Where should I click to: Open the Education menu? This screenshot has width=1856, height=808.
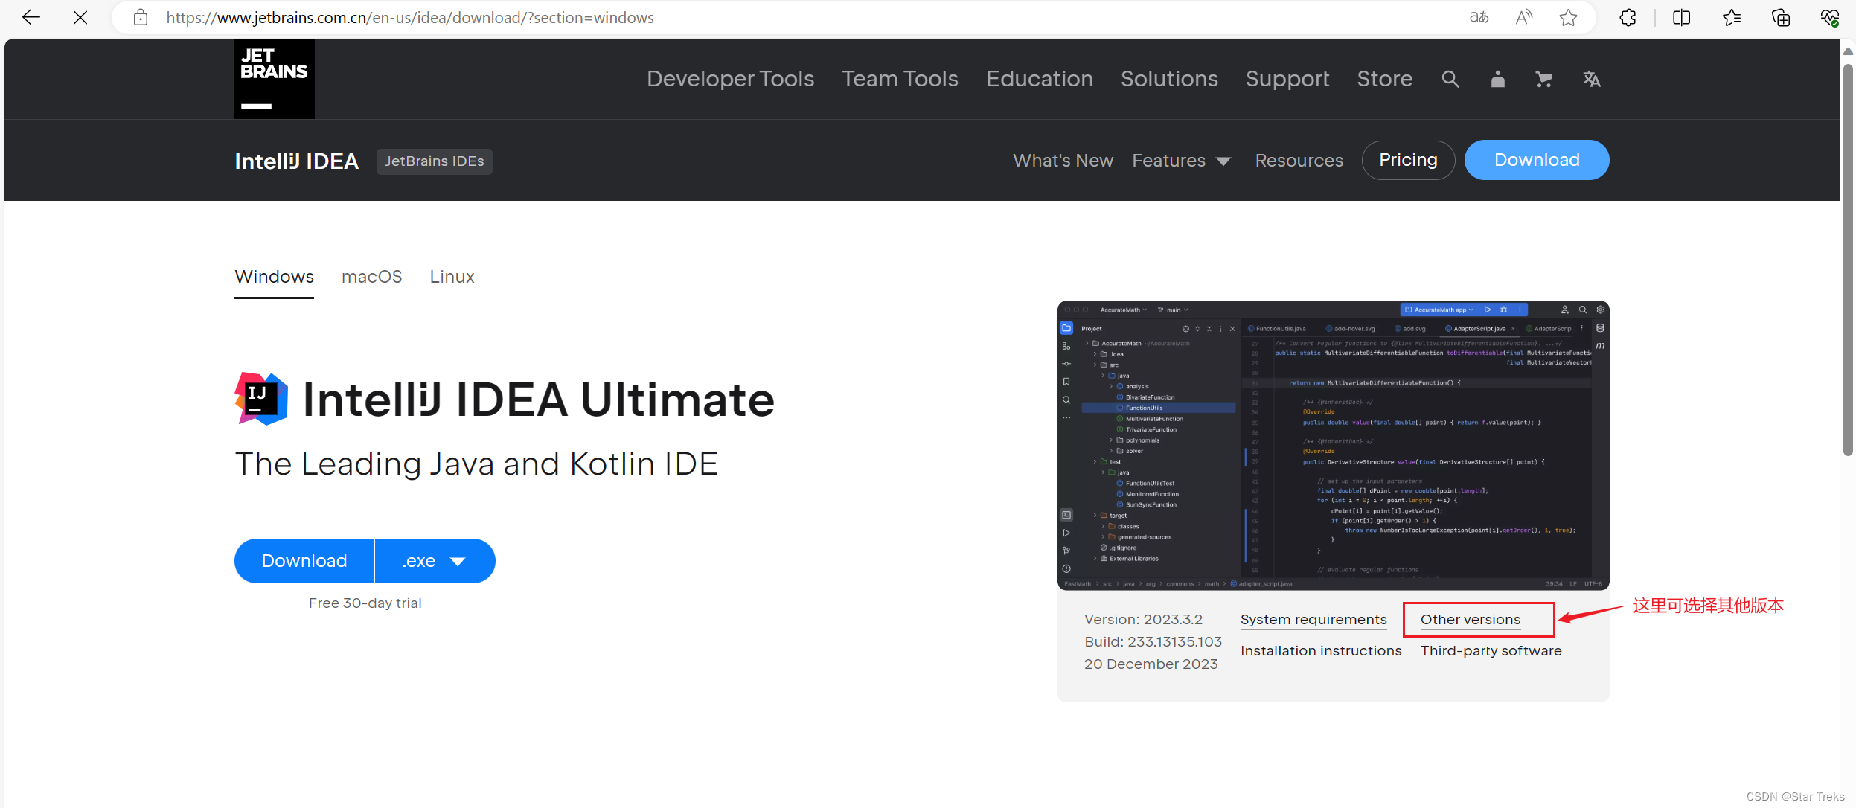[1039, 79]
